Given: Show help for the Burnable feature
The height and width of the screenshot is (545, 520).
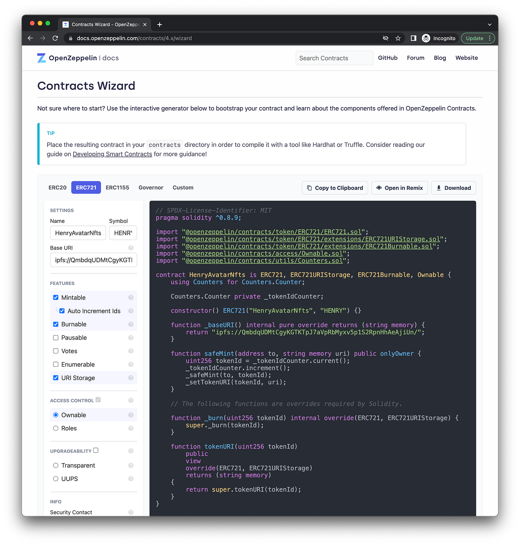Looking at the screenshot, I should pyautogui.click(x=131, y=324).
